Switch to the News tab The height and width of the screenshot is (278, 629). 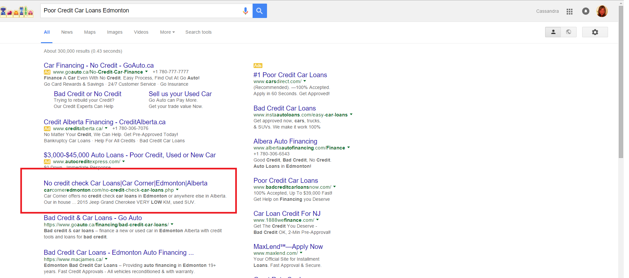click(x=67, y=32)
